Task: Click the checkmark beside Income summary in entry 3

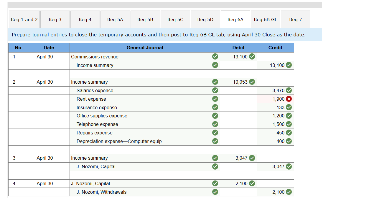Action: [x=215, y=158]
